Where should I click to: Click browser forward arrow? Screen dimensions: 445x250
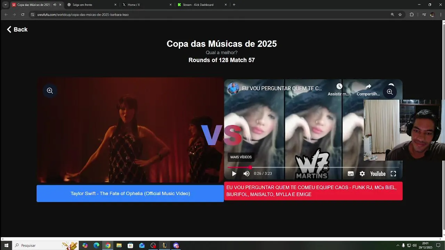tap(14, 15)
